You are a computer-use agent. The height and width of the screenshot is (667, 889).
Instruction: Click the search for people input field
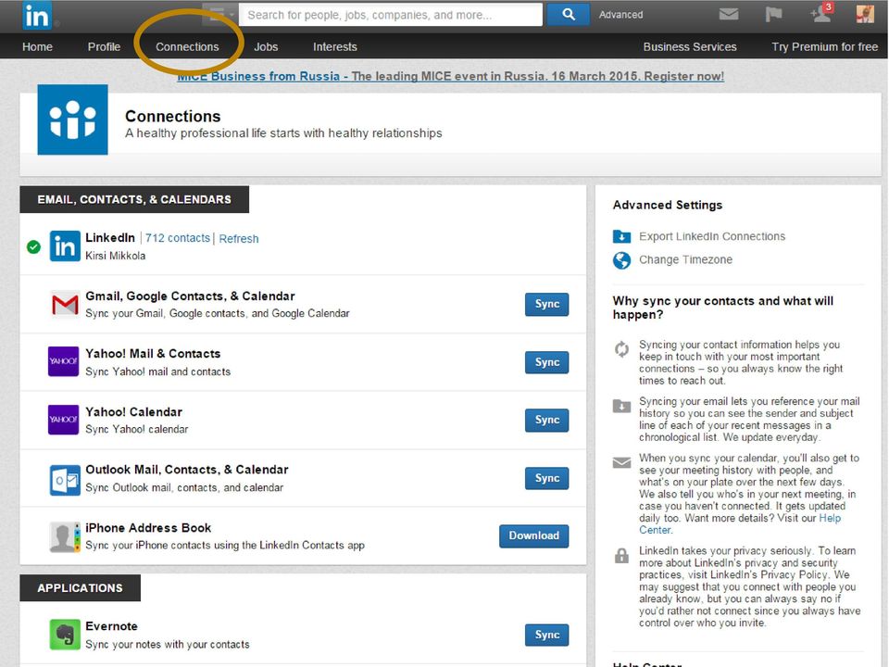pyautogui.click(x=391, y=15)
